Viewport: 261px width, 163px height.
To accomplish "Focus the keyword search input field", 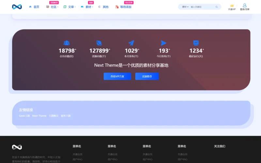I will click(x=202, y=7).
